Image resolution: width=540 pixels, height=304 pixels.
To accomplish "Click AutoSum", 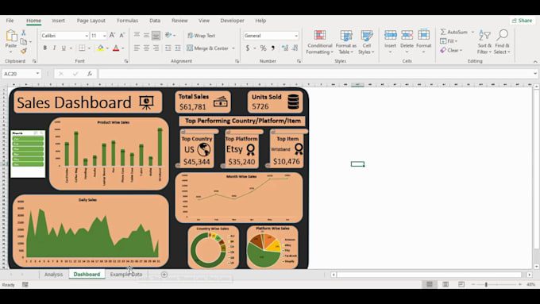I will pyautogui.click(x=454, y=32).
